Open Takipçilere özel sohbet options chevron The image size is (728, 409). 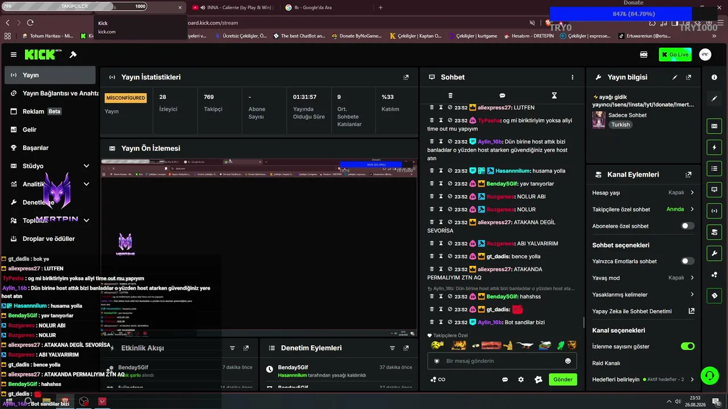point(692,210)
